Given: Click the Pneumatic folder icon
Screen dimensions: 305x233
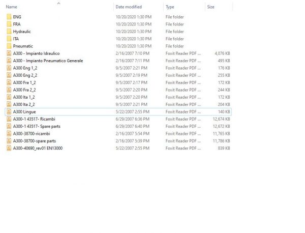Looking at the screenshot, I should coord(9,46).
